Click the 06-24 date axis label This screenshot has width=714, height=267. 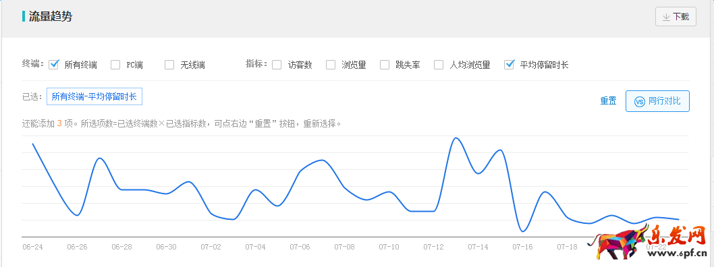(x=33, y=247)
